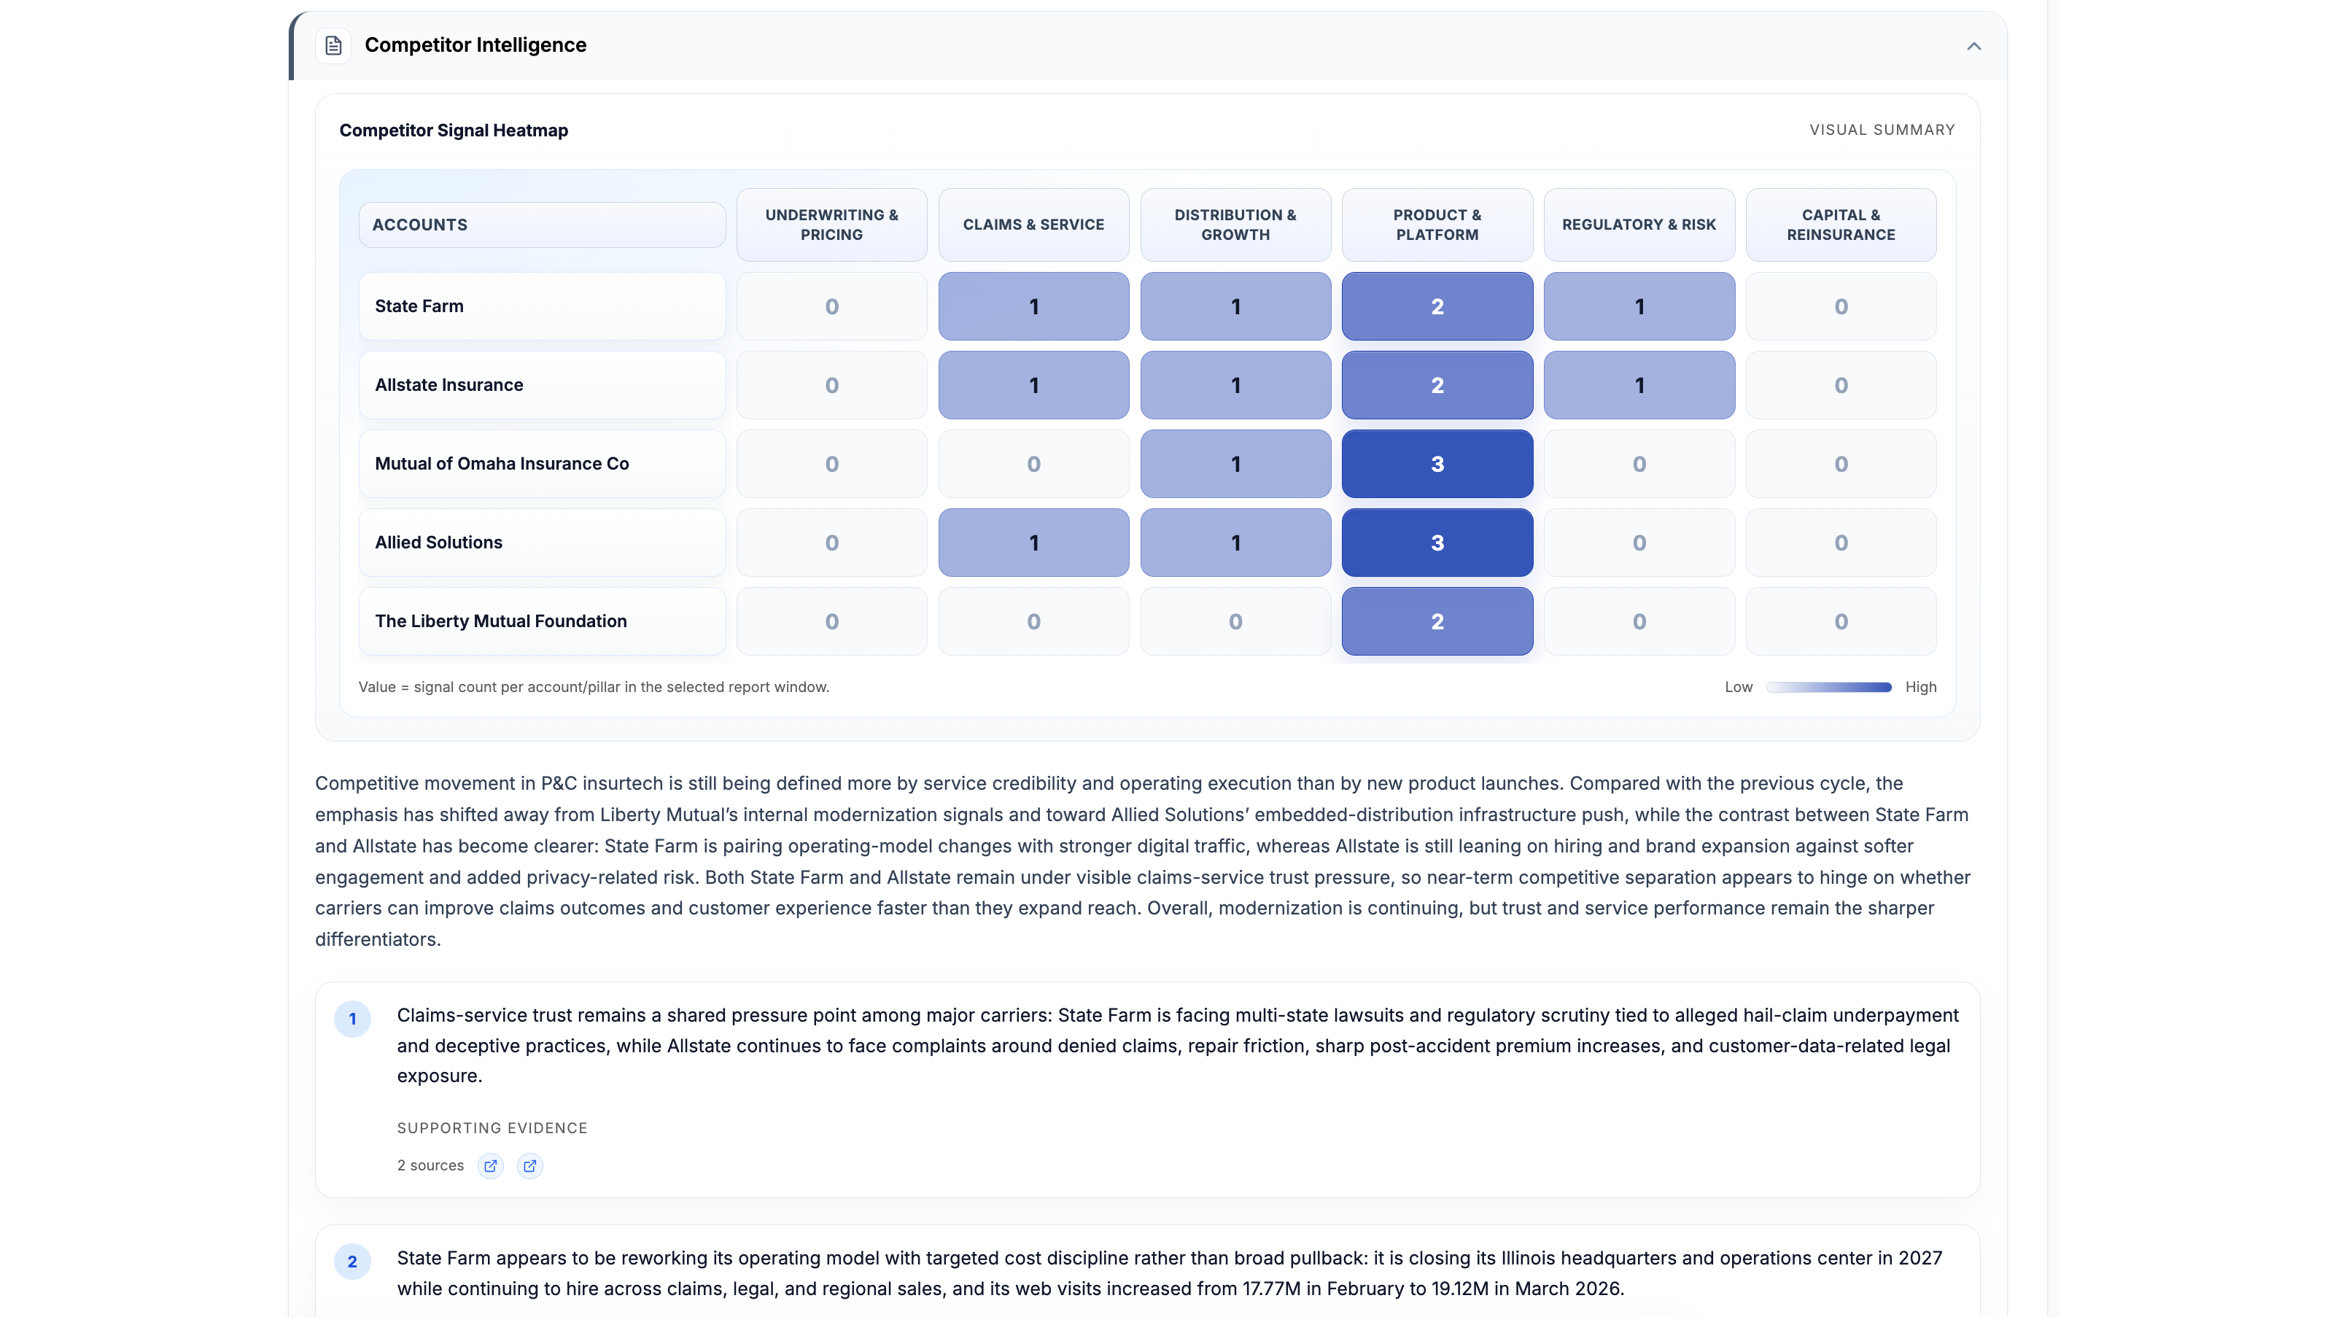The width and height of the screenshot is (2341, 1317).
Task: Select Mutual of Omaha Insurance Co row
Action: click(x=543, y=464)
